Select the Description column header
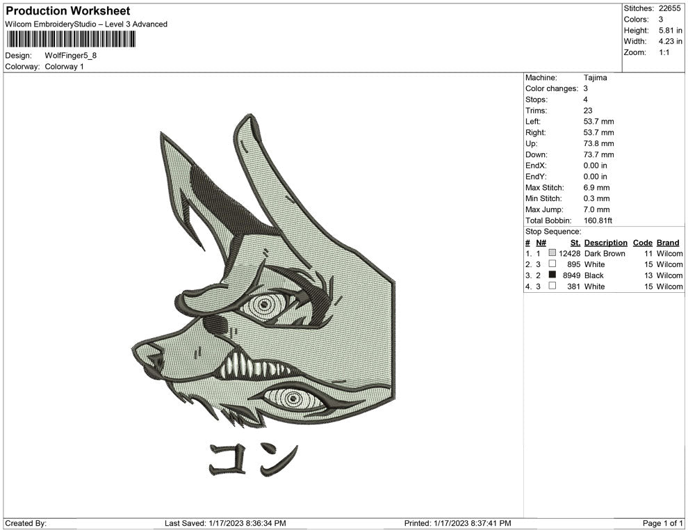 click(605, 243)
